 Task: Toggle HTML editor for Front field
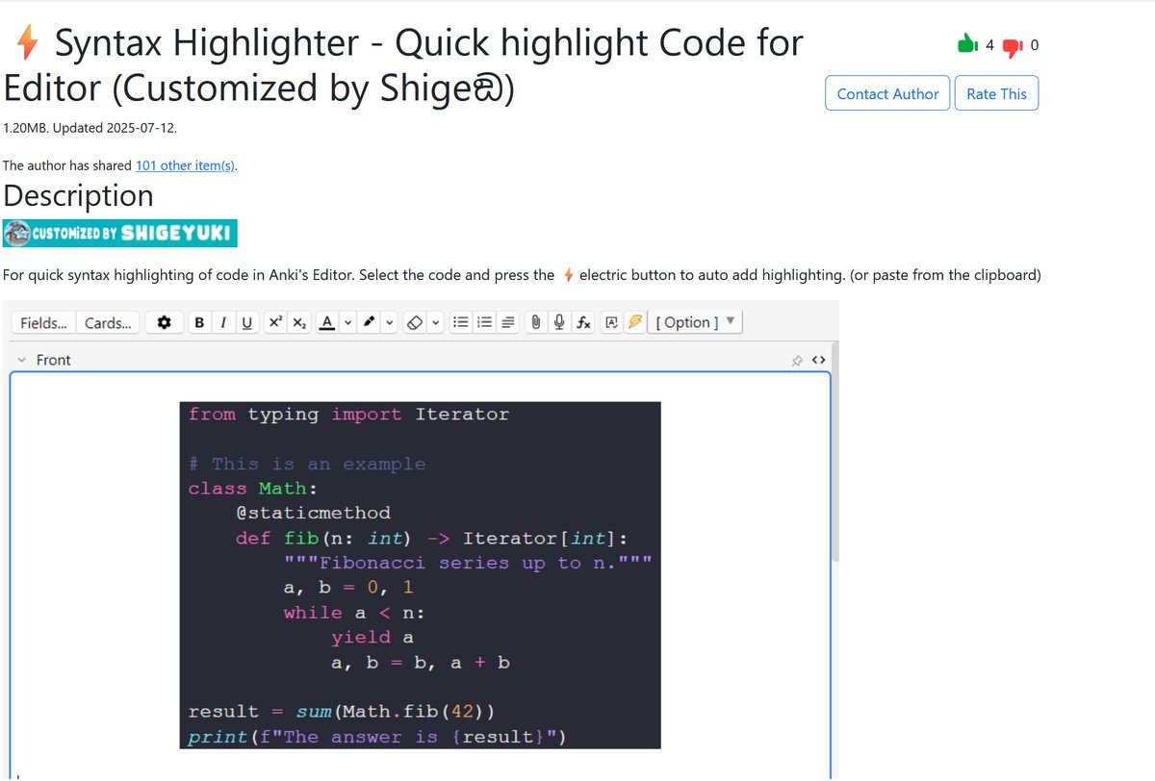tap(819, 361)
